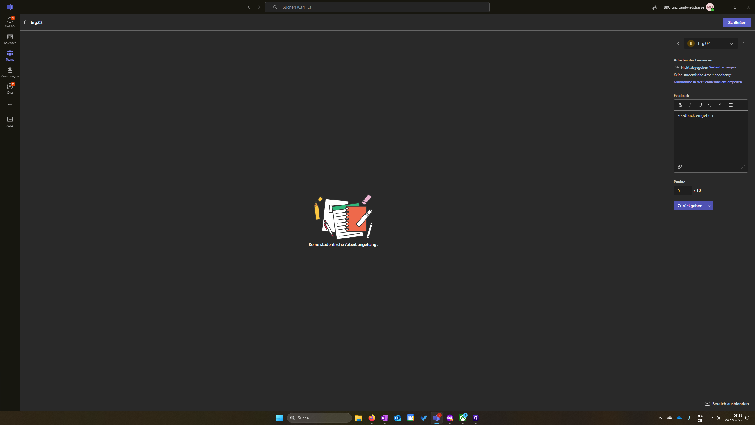Open the Chat sidebar section
The width and height of the screenshot is (755, 425).
point(10,89)
